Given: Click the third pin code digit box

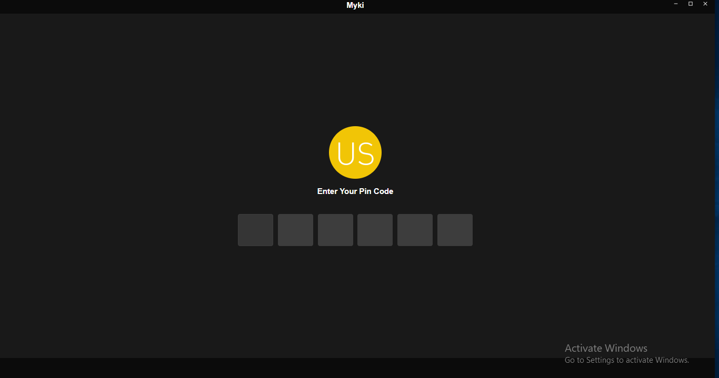Looking at the screenshot, I should [335, 230].
